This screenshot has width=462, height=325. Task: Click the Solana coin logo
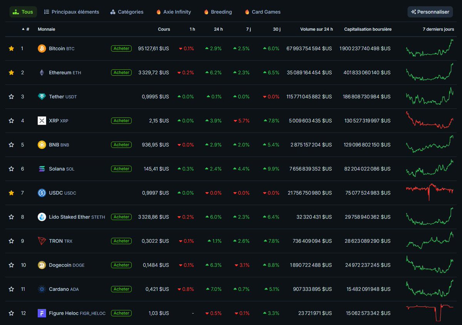click(x=42, y=168)
